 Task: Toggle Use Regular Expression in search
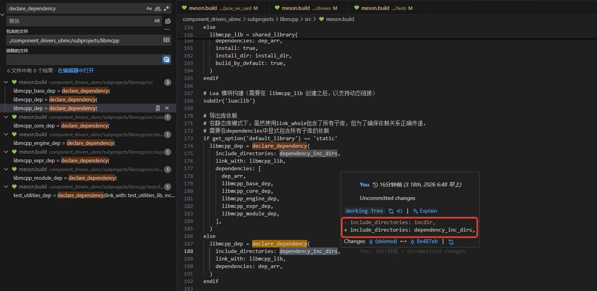point(166,8)
